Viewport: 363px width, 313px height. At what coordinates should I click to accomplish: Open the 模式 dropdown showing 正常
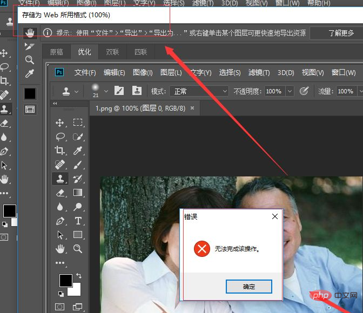[x=199, y=91]
